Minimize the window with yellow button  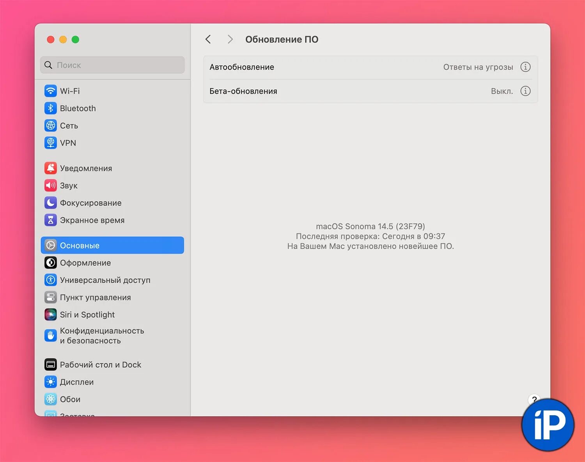tap(63, 39)
